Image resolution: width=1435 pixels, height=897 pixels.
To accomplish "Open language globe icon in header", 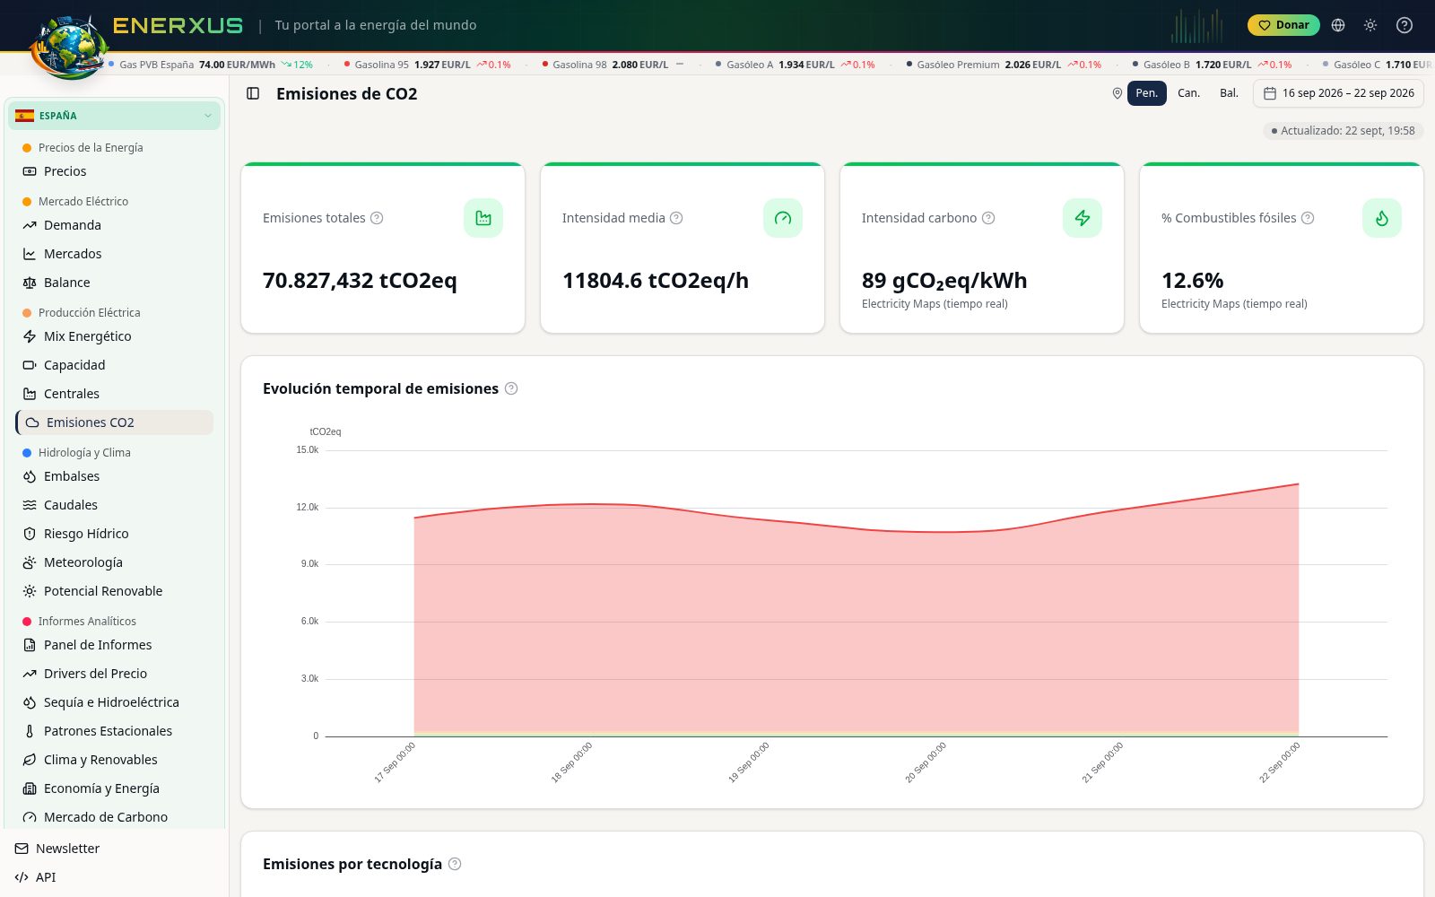I will click(x=1338, y=25).
